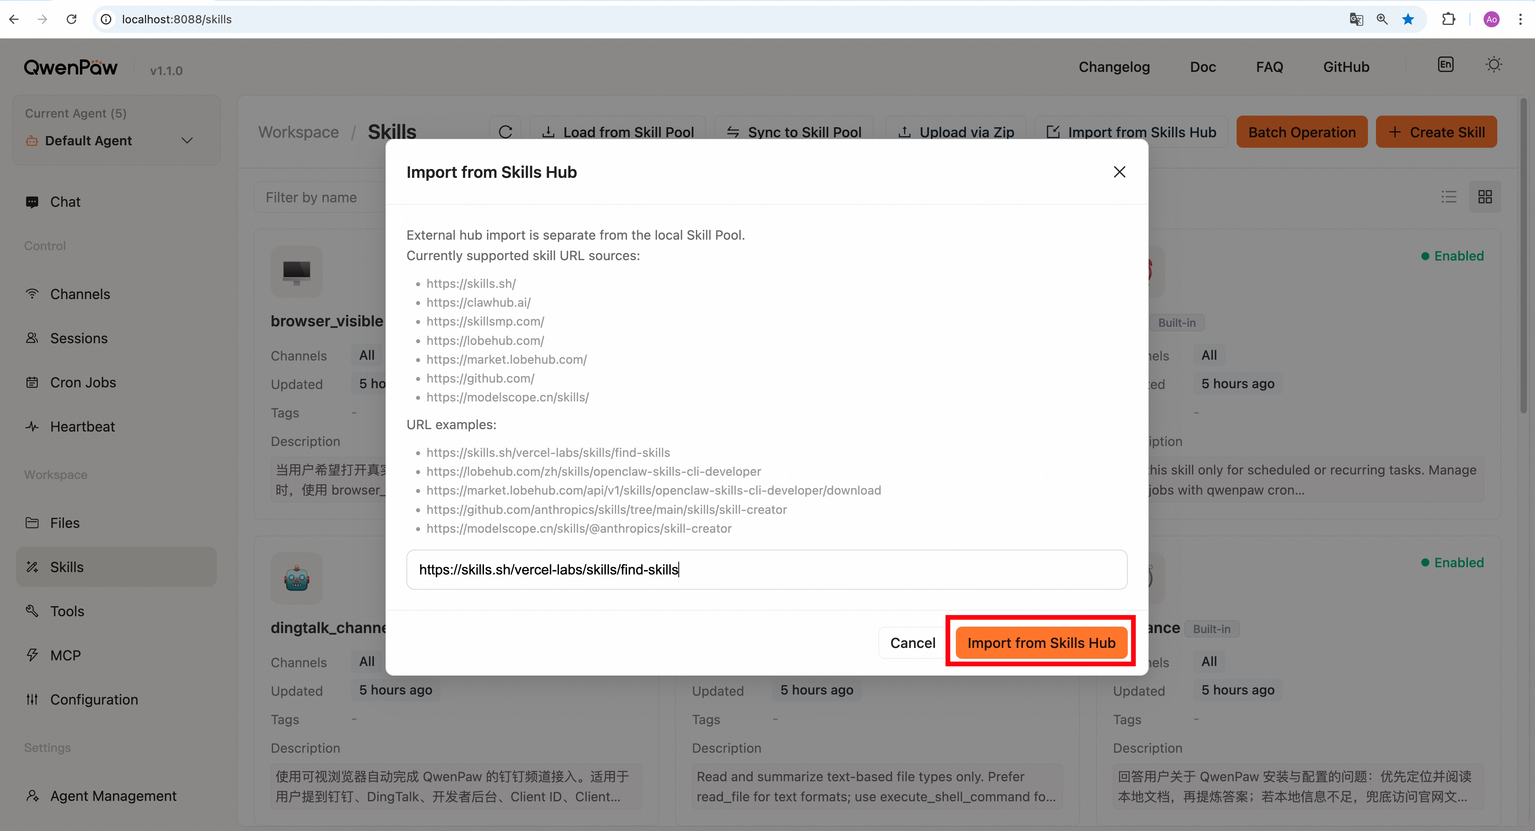Open Agent Management in the sidebar
1535x831 pixels.
pyautogui.click(x=116, y=796)
